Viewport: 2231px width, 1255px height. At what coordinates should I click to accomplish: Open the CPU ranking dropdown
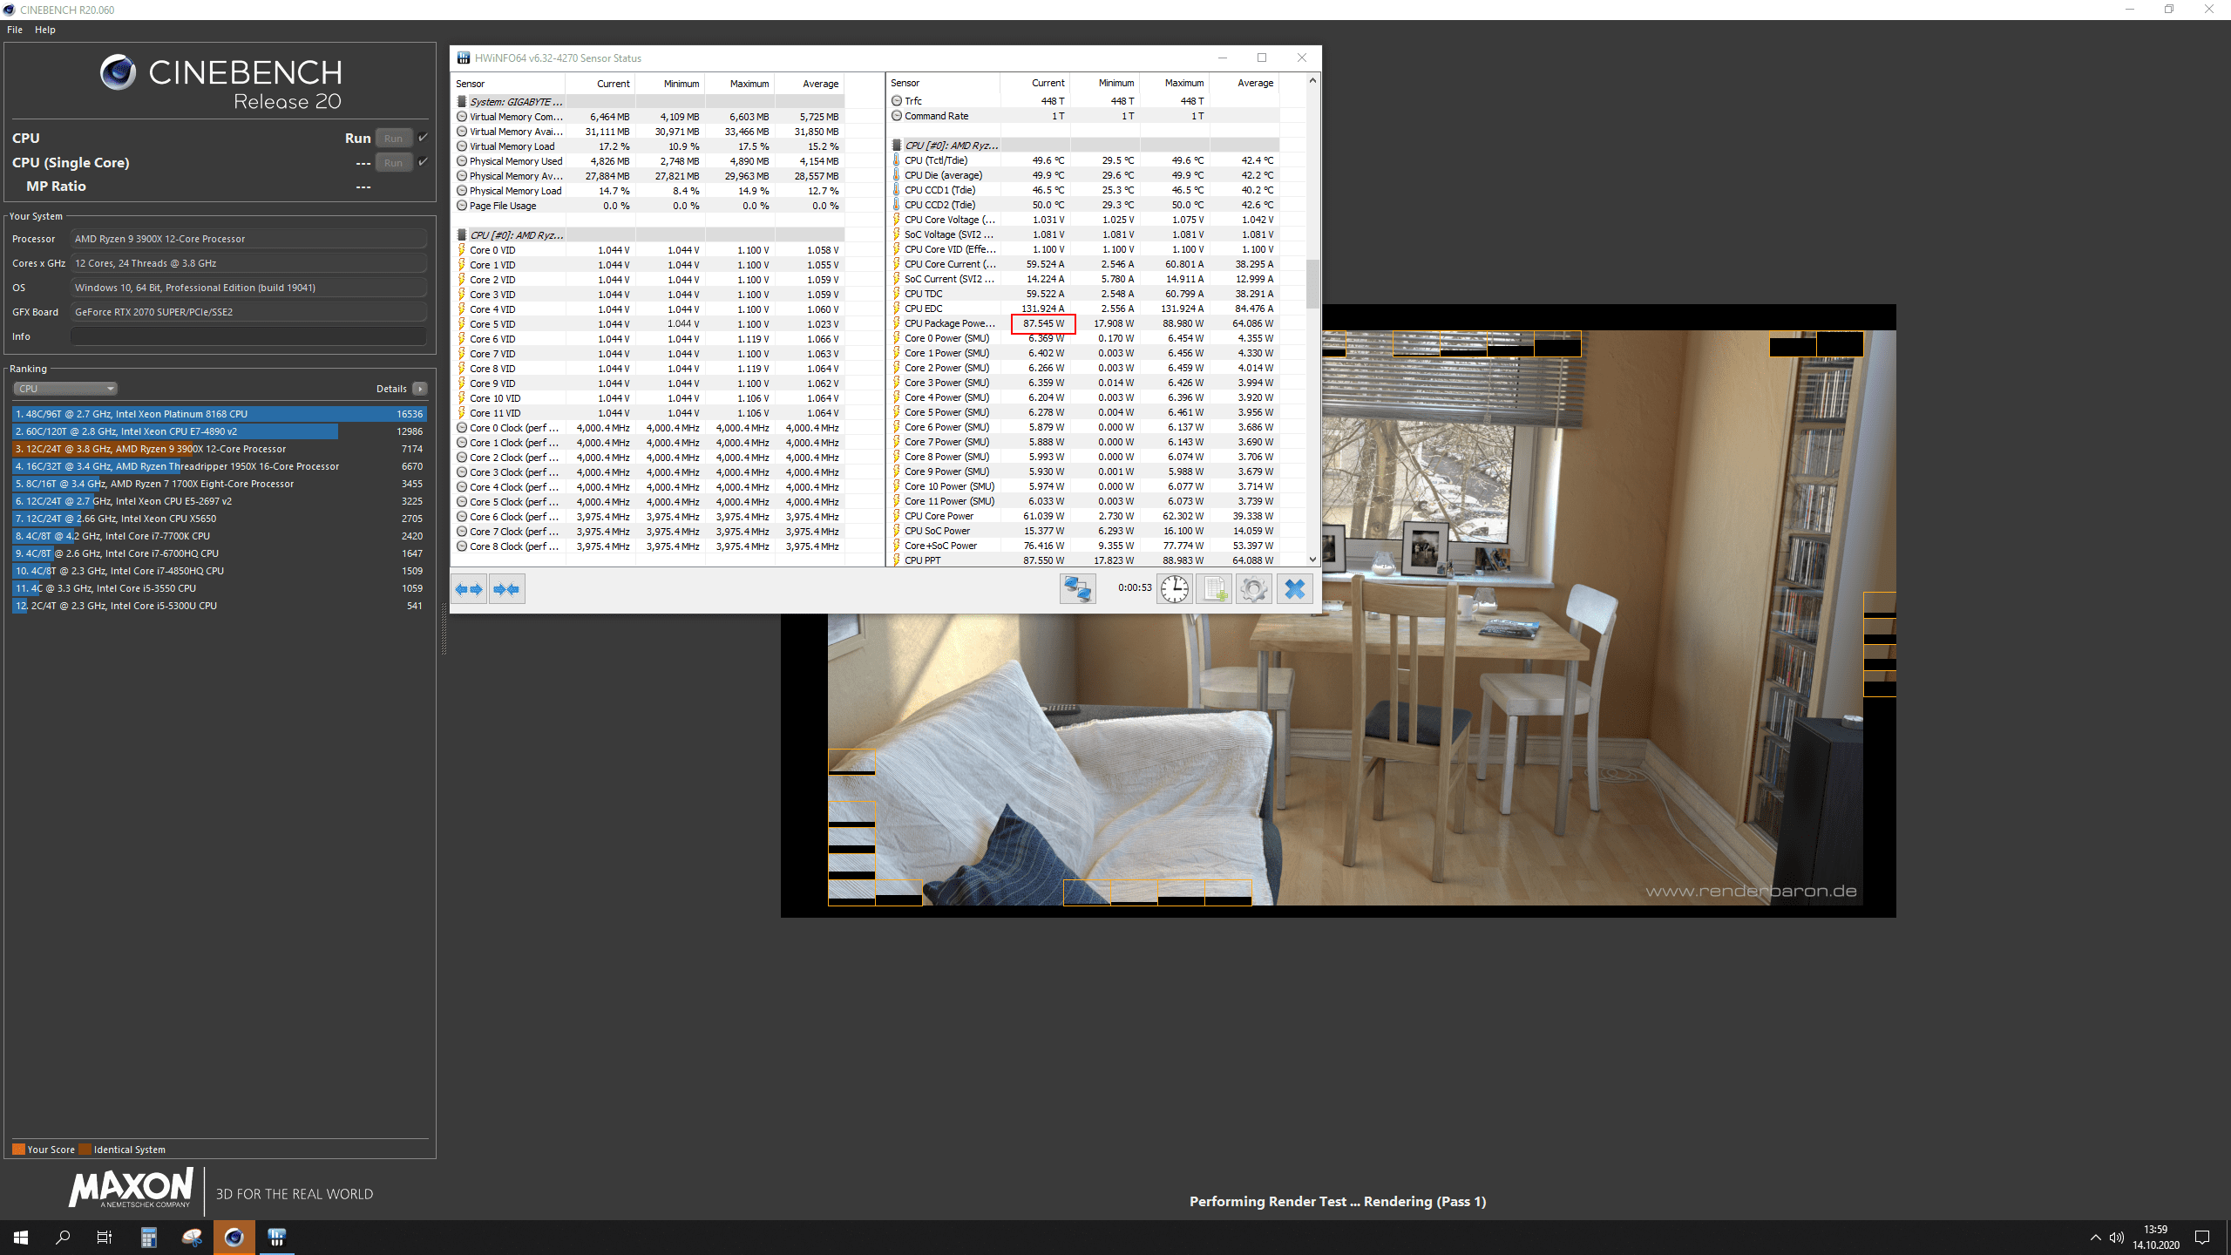[65, 389]
